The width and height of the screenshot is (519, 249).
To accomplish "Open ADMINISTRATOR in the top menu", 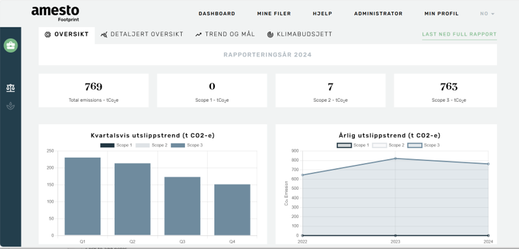I will pyautogui.click(x=378, y=14).
